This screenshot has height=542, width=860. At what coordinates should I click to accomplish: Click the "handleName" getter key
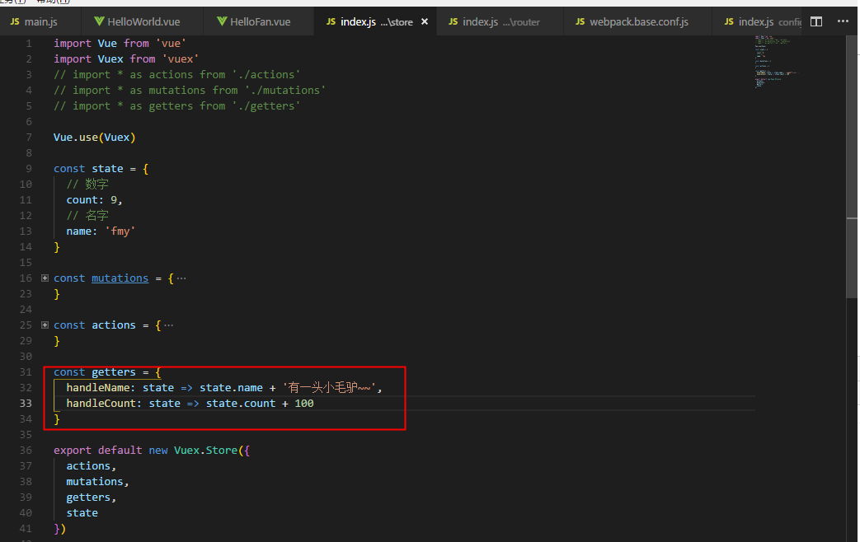tap(98, 388)
